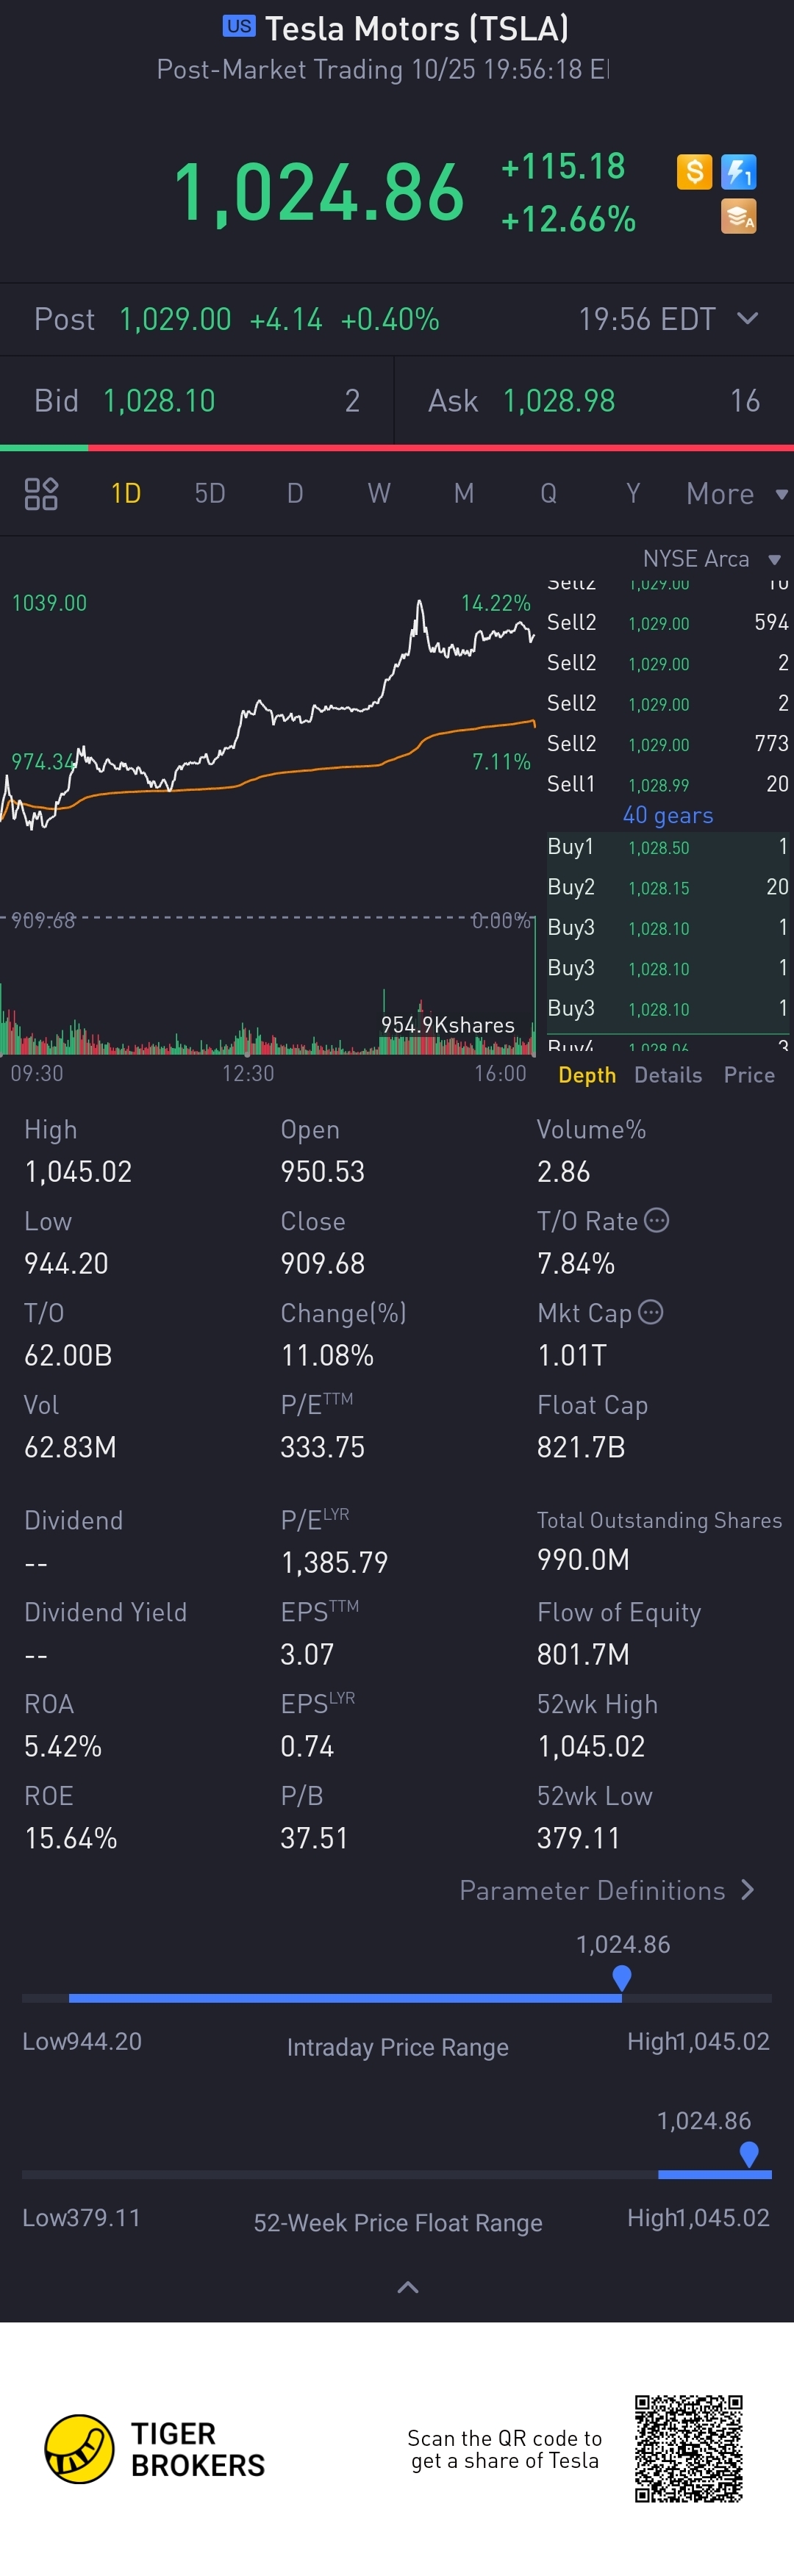The width and height of the screenshot is (794, 2576).
Task: Tap the Ask 1,028.98 cell
Action: [x=594, y=401]
